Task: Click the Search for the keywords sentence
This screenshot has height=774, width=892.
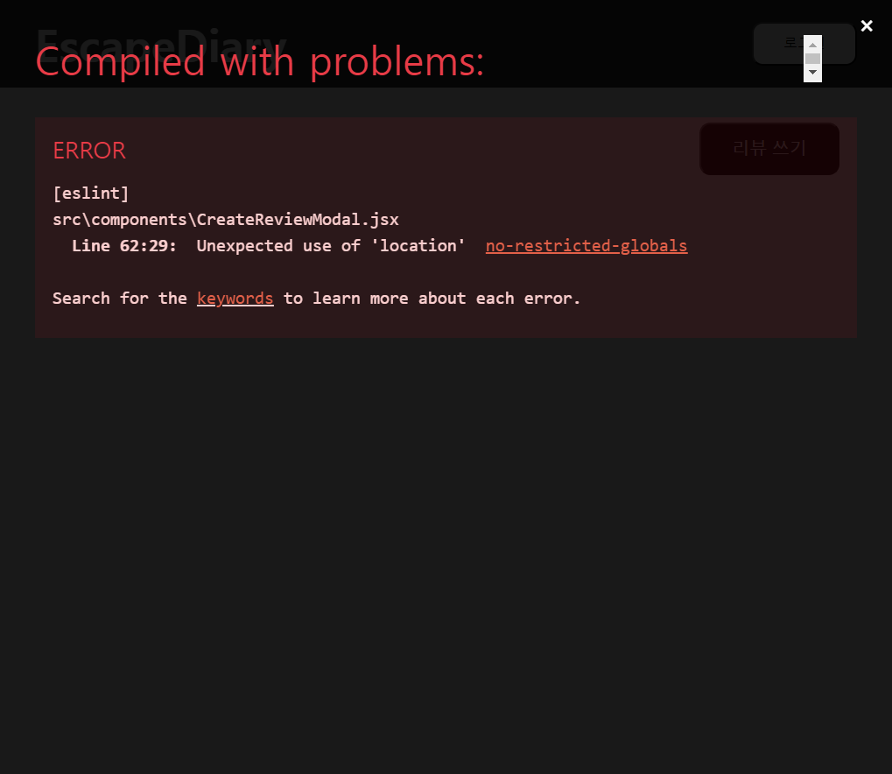Action: point(315,298)
